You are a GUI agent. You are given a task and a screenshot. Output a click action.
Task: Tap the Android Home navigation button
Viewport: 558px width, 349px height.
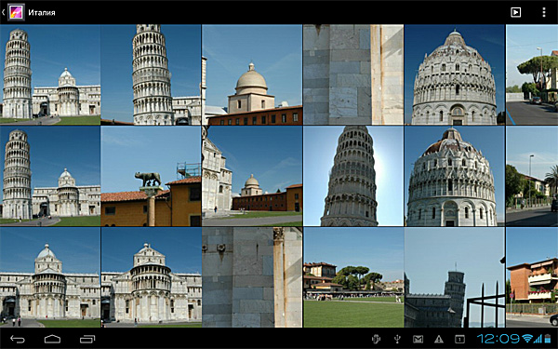pos(52,339)
